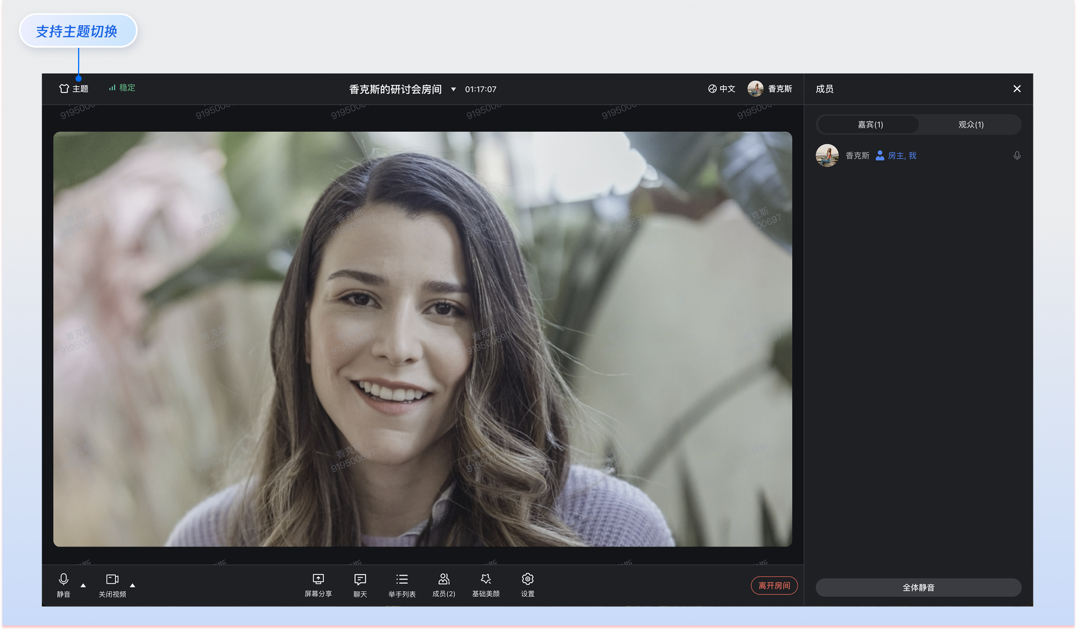This screenshot has width=1077, height=630.
Task: Open 基础美颜 beauty settings
Action: [485, 584]
